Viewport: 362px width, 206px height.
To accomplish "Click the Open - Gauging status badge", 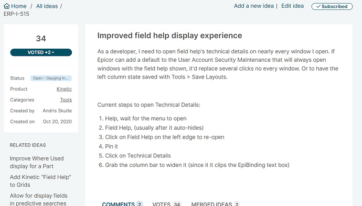I will coord(51,78).
